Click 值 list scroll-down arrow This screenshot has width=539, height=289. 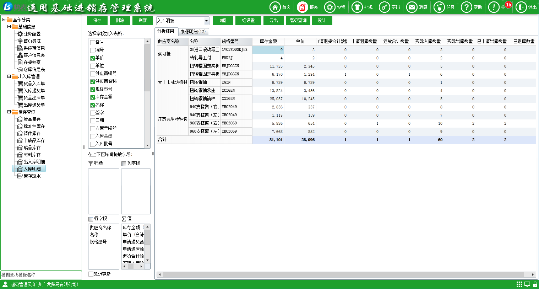pyautogui.click(x=148, y=260)
